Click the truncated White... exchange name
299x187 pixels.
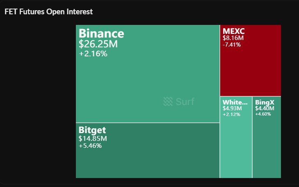235,102
